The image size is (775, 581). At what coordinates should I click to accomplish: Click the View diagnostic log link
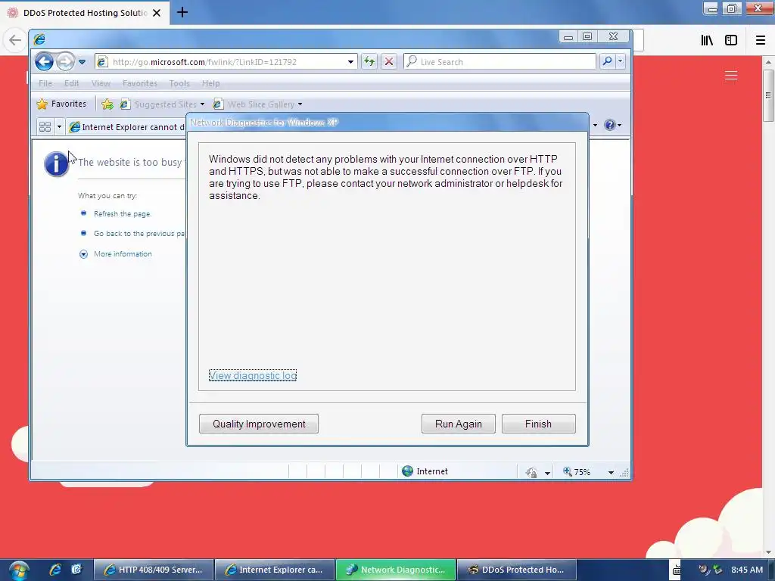click(253, 375)
